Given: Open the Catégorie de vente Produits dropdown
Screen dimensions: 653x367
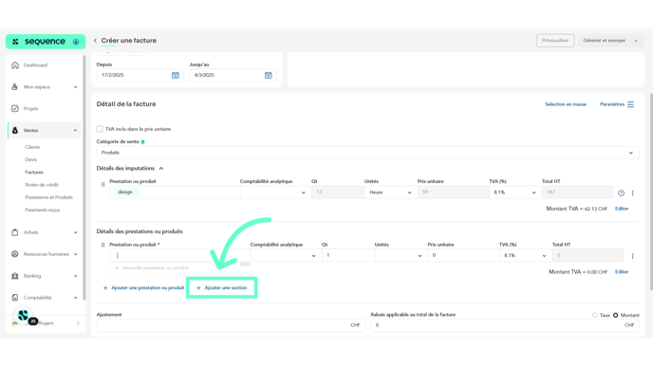Looking at the screenshot, I should [x=367, y=153].
